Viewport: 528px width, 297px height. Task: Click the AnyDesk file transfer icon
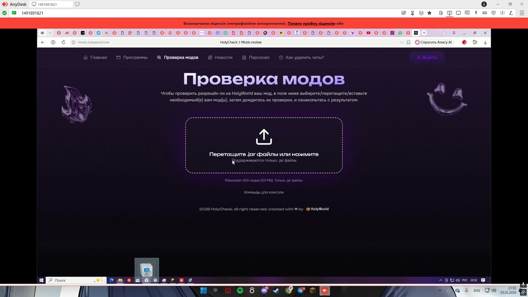(441, 13)
